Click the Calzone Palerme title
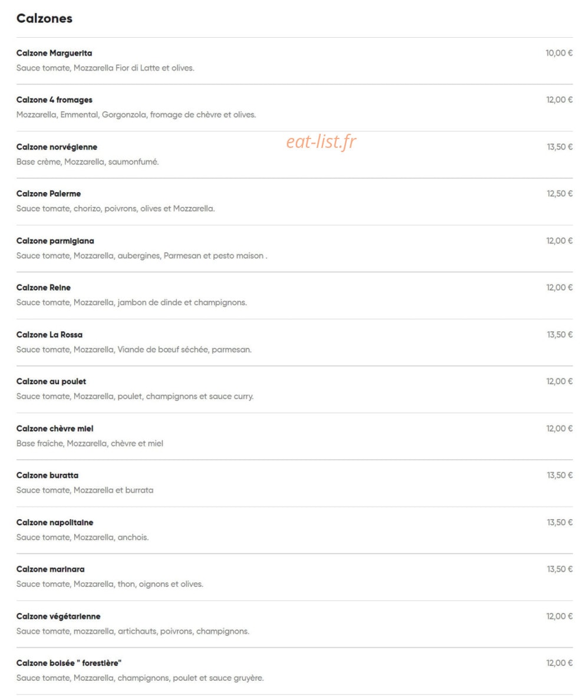This screenshot has height=696, width=583. (x=48, y=193)
